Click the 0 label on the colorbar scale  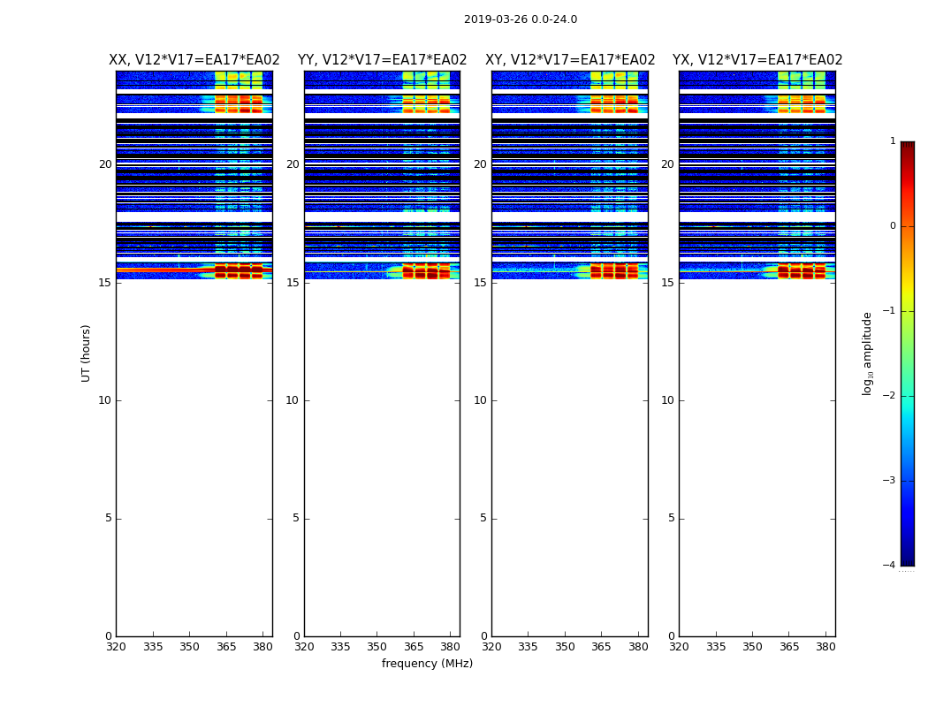click(893, 226)
